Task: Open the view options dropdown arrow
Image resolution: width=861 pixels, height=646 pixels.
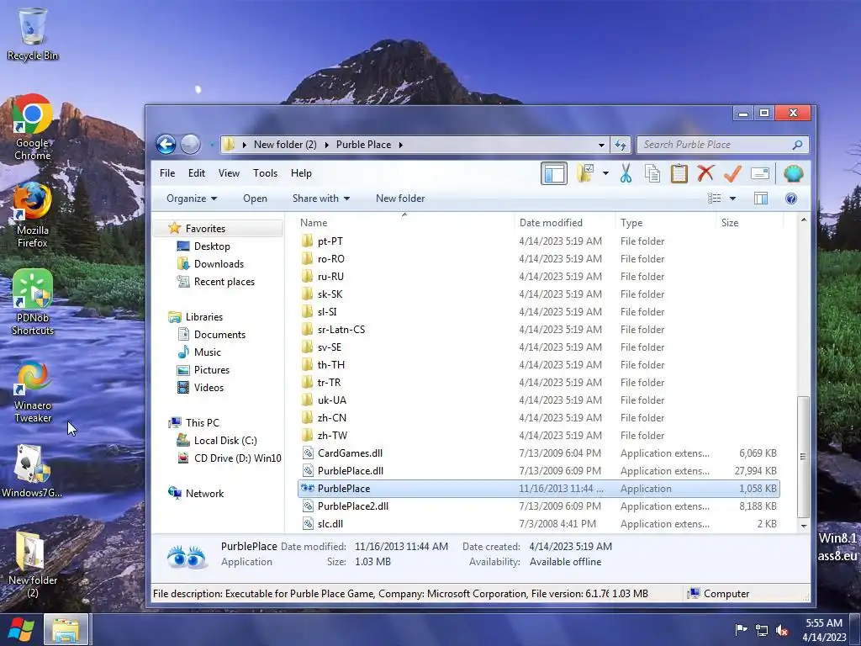Action: coord(732,199)
